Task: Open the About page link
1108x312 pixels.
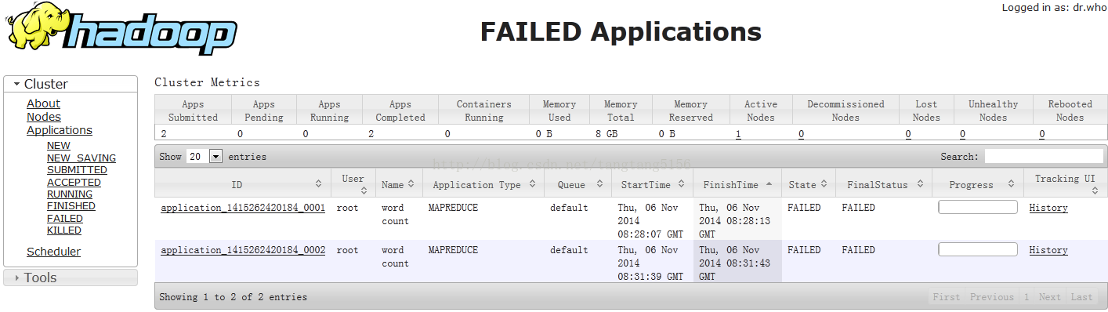Action: pyautogui.click(x=43, y=103)
